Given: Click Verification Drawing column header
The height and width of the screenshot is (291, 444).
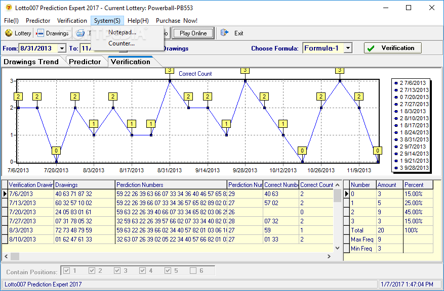Looking at the screenshot, I should [30, 185].
